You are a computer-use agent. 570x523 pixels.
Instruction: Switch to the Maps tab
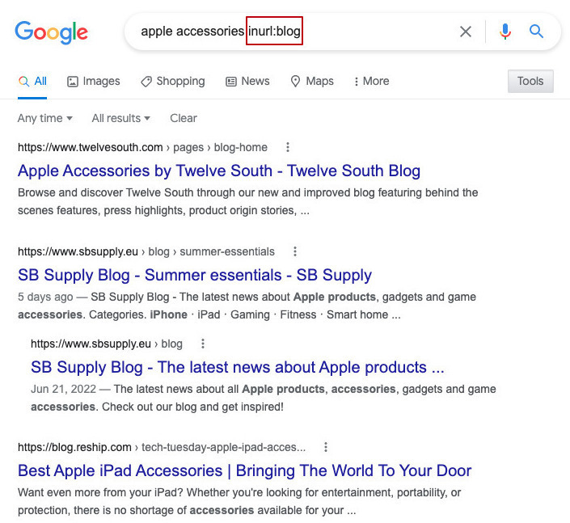(312, 81)
